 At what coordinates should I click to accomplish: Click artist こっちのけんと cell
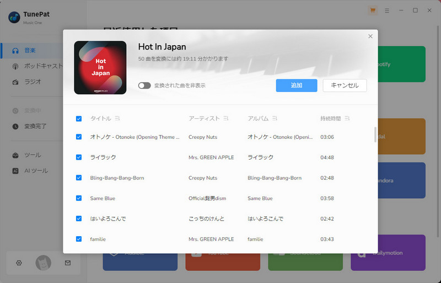(x=206, y=219)
